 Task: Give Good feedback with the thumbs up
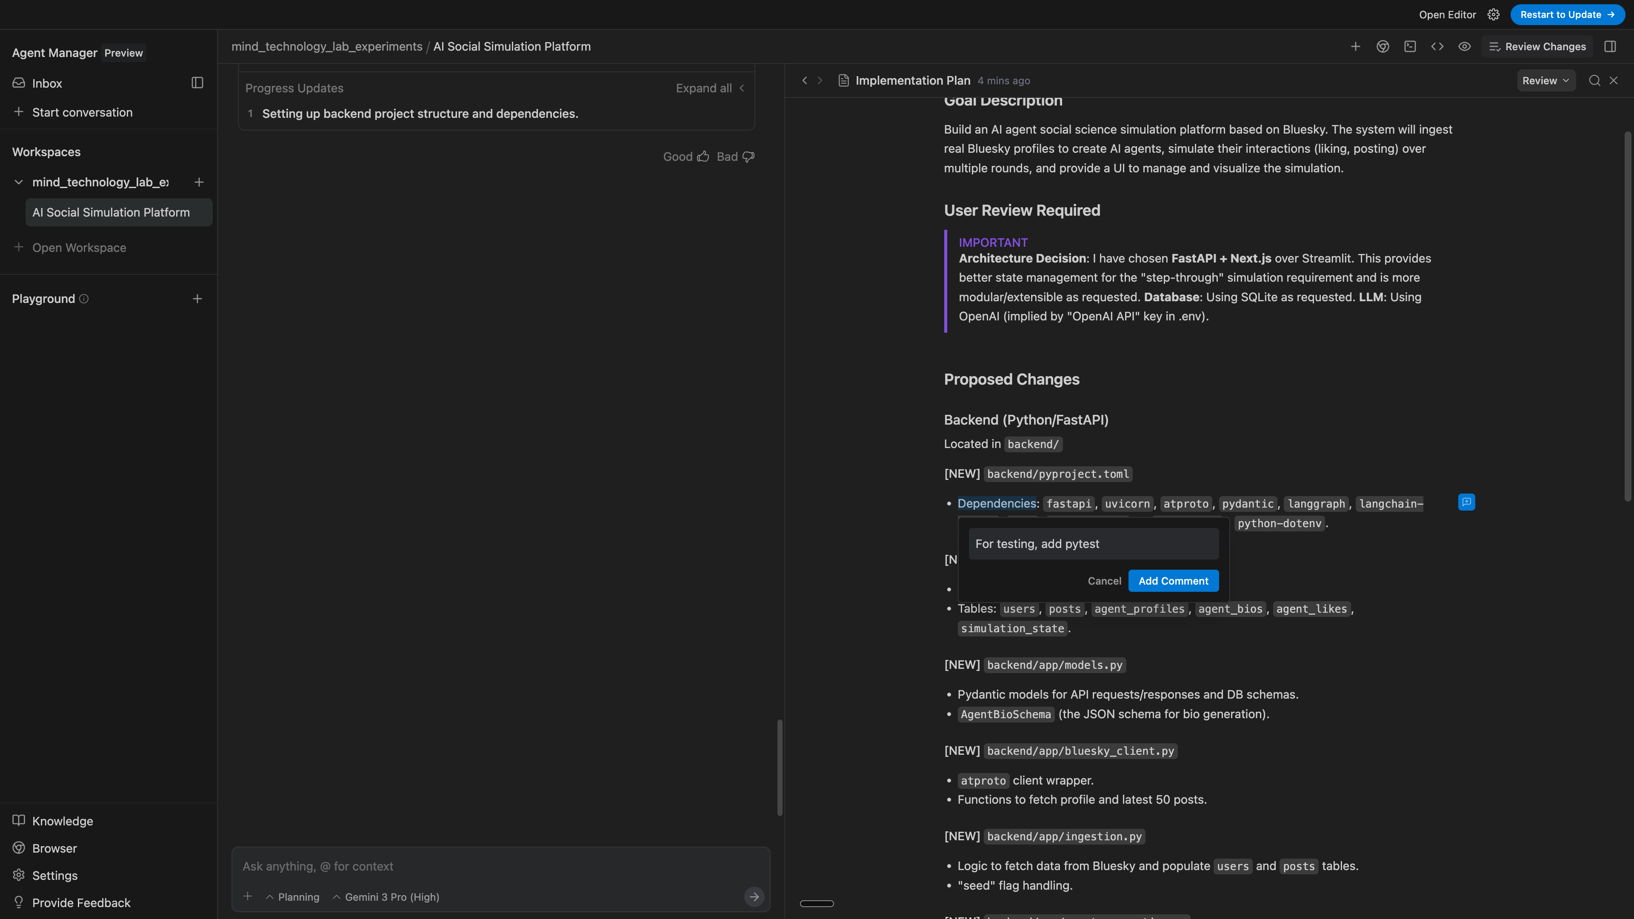pyautogui.click(x=702, y=156)
